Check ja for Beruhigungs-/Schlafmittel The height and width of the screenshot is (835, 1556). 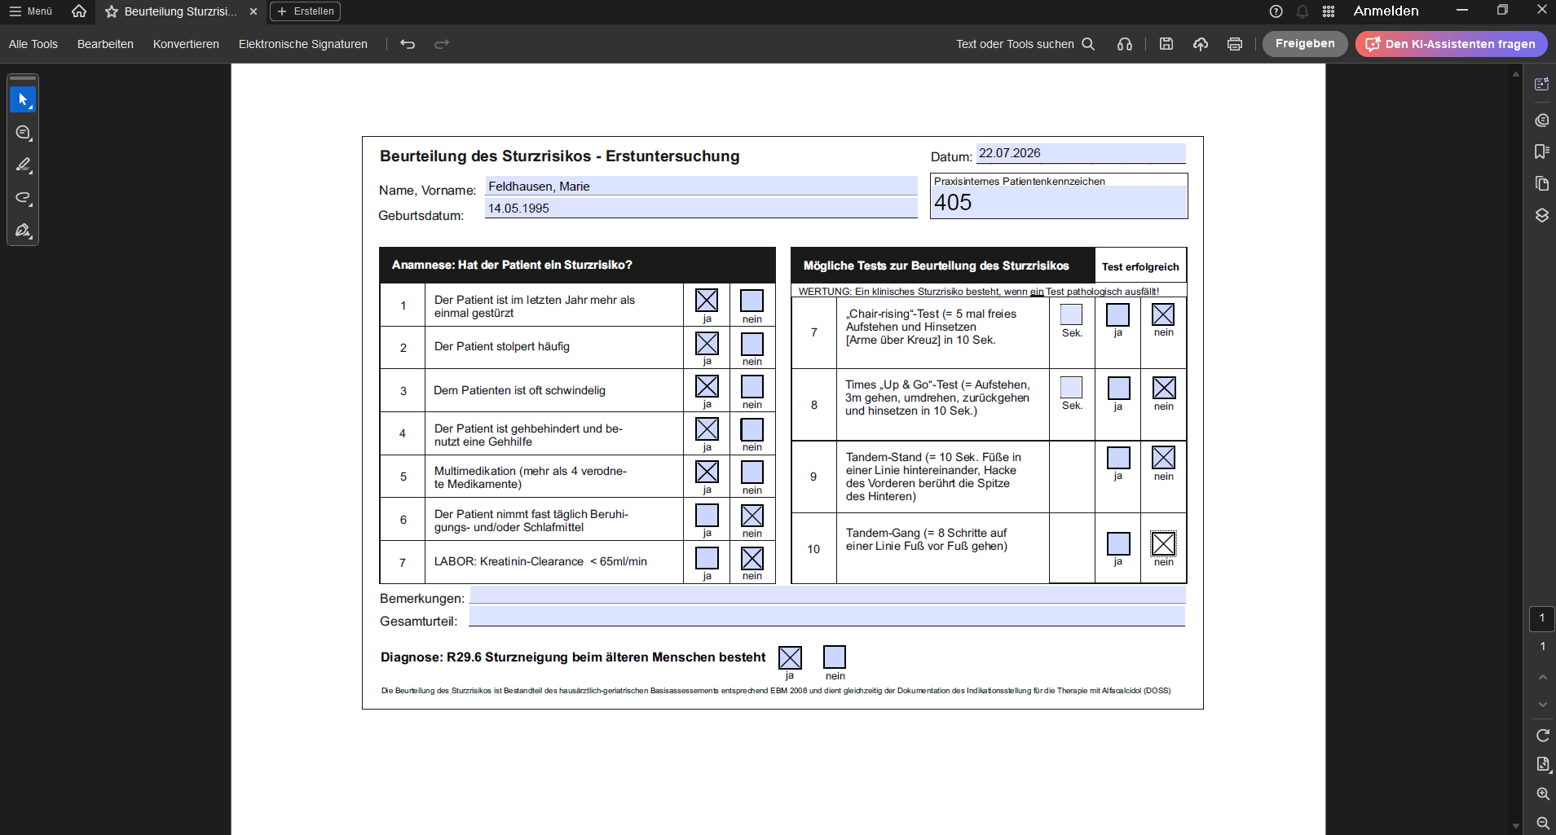[x=707, y=516]
